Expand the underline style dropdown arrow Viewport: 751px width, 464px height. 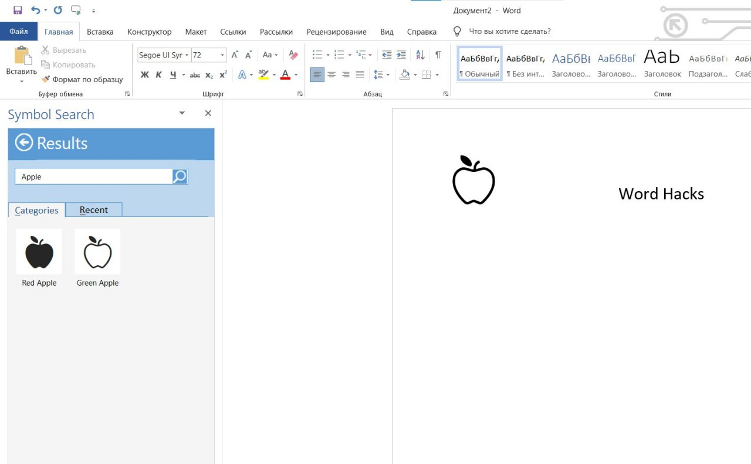[x=184, y=75]
